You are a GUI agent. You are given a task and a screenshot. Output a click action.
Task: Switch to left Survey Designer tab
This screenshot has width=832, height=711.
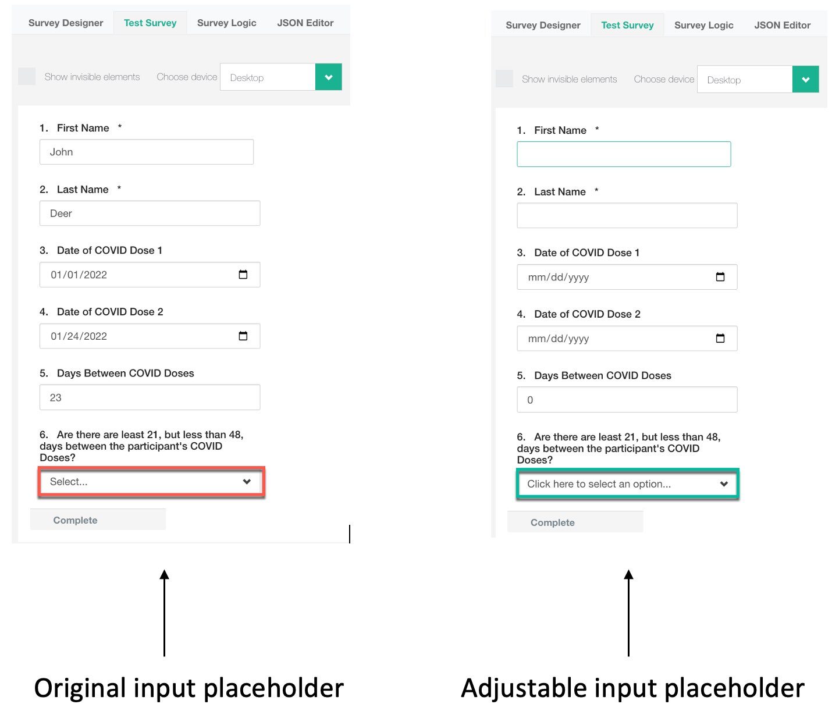(66, 23)
